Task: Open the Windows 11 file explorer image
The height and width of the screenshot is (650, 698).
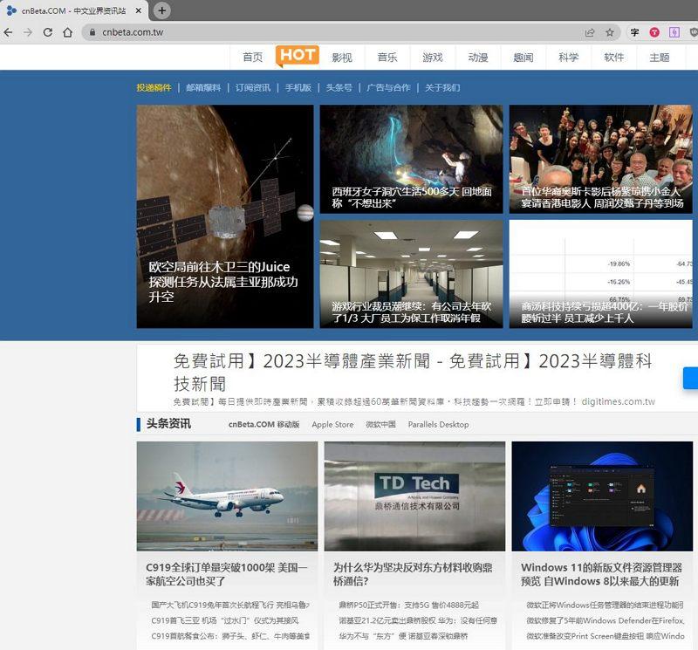Action: pyautogui.click(x=602, y=496)
